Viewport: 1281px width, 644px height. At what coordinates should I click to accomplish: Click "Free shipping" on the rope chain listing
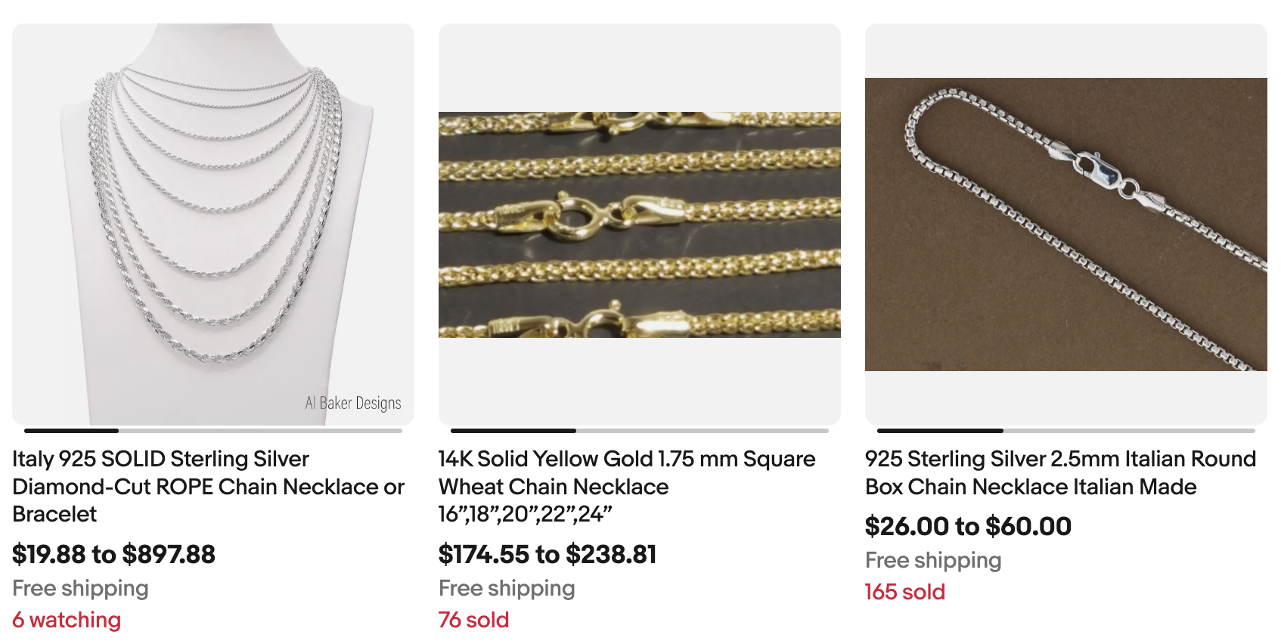pos(79,588)
